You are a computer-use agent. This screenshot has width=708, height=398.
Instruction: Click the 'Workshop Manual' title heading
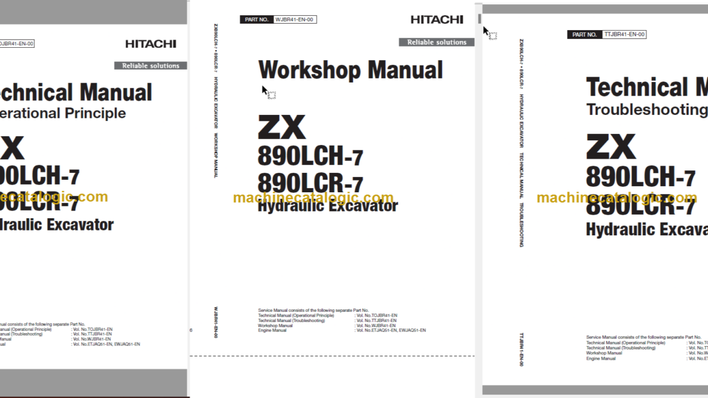(x=350, y=70)
